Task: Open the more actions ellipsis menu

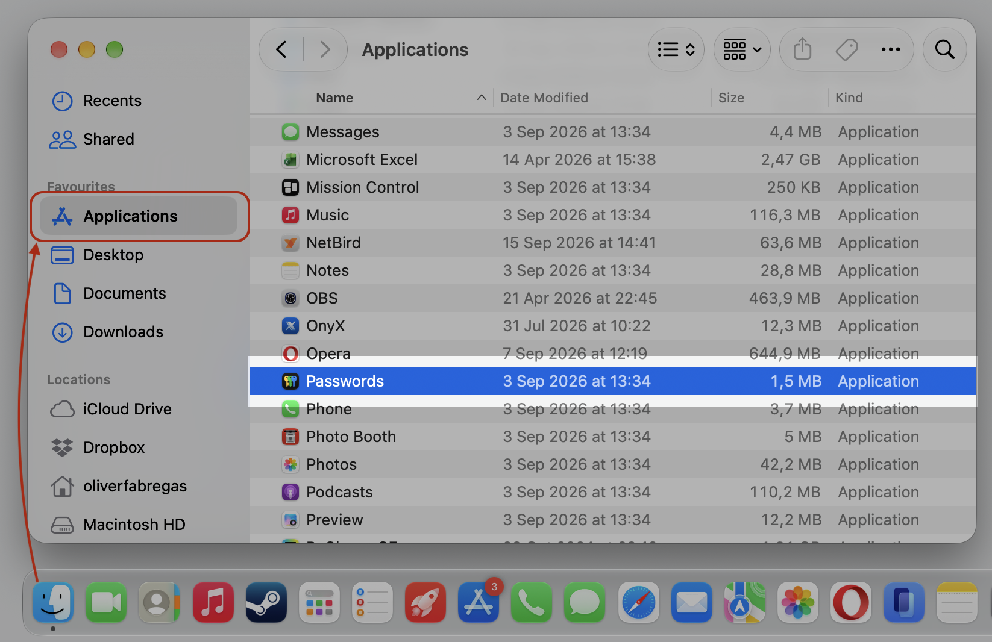Action: pyautogui.click(x=891, y=49)
